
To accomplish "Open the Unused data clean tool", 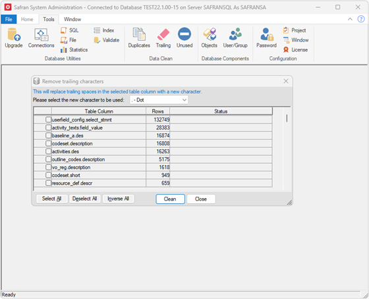I will [184, 38].
